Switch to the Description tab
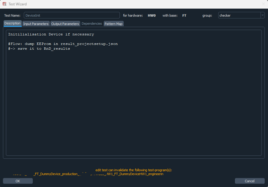Screen dimensions: 268x187 (12, 23)
